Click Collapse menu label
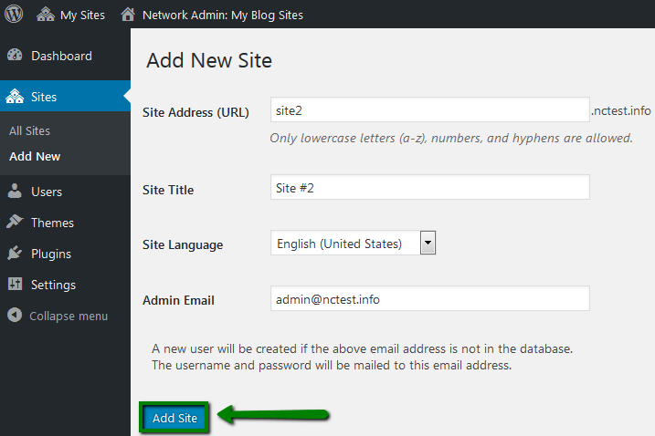Viewport: 655px width, 436px height. coord(69,317)
